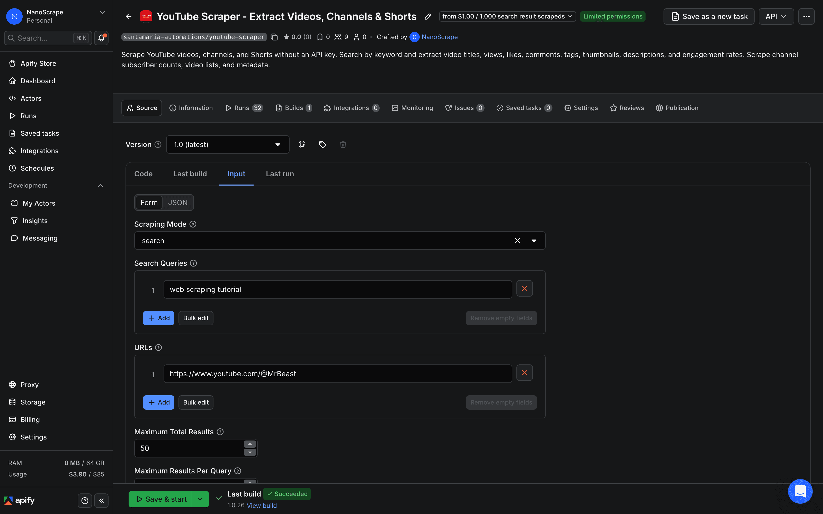This screenshot has height=514, width=823.
Task: Open the help icon in sidebar footer
Action: pos(85,500)
